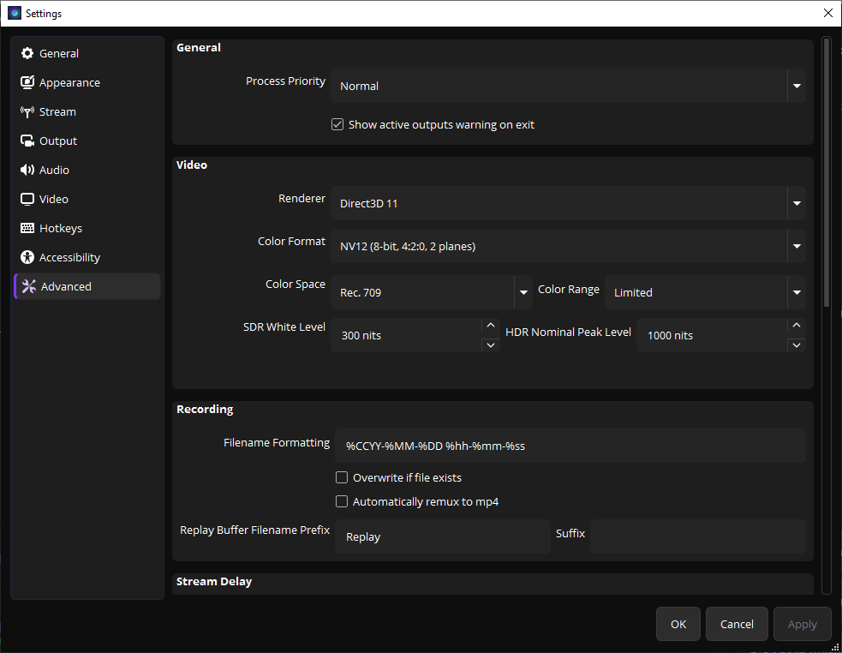This screenshot has height=653, width=842.
Task: Close the Settings window
Action: click(x=828, y=13)
